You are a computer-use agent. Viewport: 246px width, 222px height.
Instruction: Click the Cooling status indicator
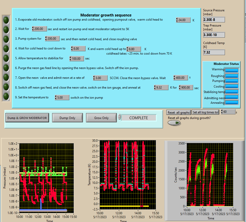pyautogui.click(x=232, y=86)
